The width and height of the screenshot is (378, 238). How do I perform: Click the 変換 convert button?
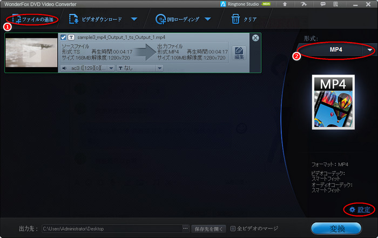pos(336,228)
